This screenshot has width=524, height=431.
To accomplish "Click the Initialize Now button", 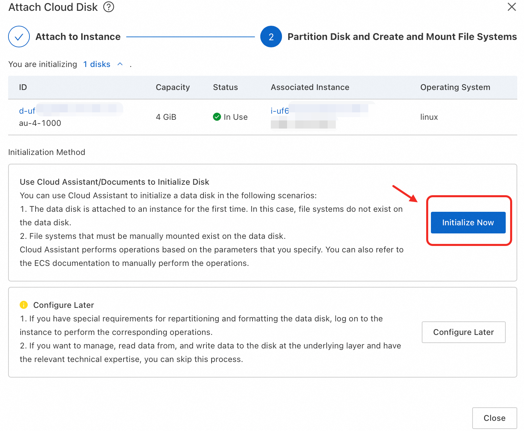I will [x=468, y=223].
